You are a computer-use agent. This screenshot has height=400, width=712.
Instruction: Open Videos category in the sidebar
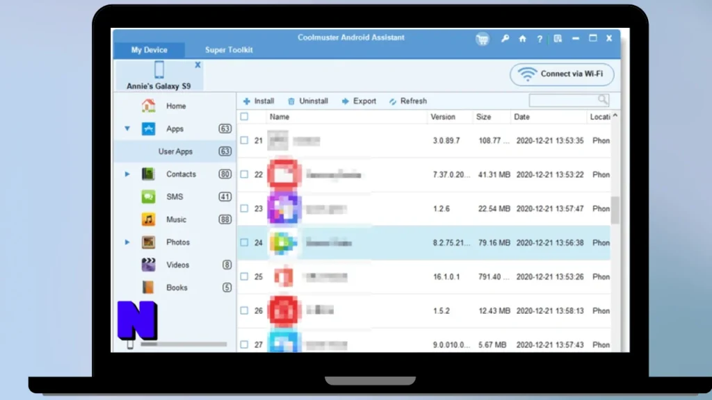(177, 265)
